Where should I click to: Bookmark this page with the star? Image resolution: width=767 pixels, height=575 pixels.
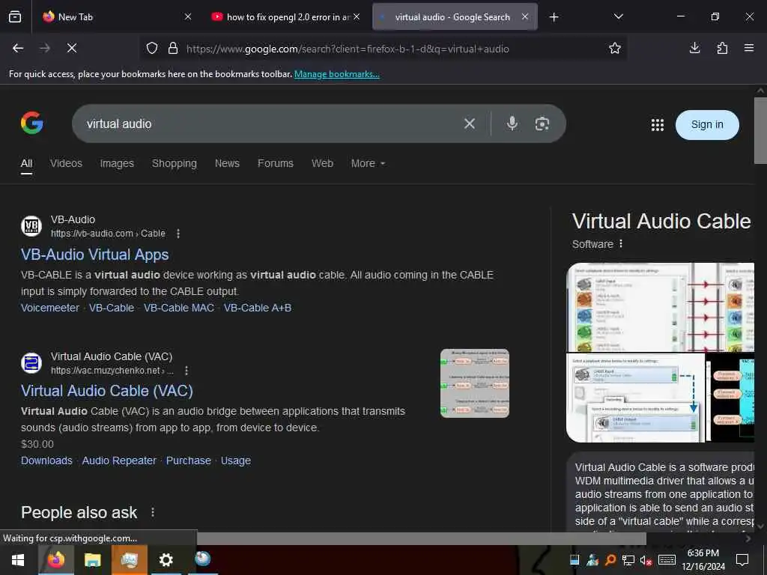pos(615,48)
